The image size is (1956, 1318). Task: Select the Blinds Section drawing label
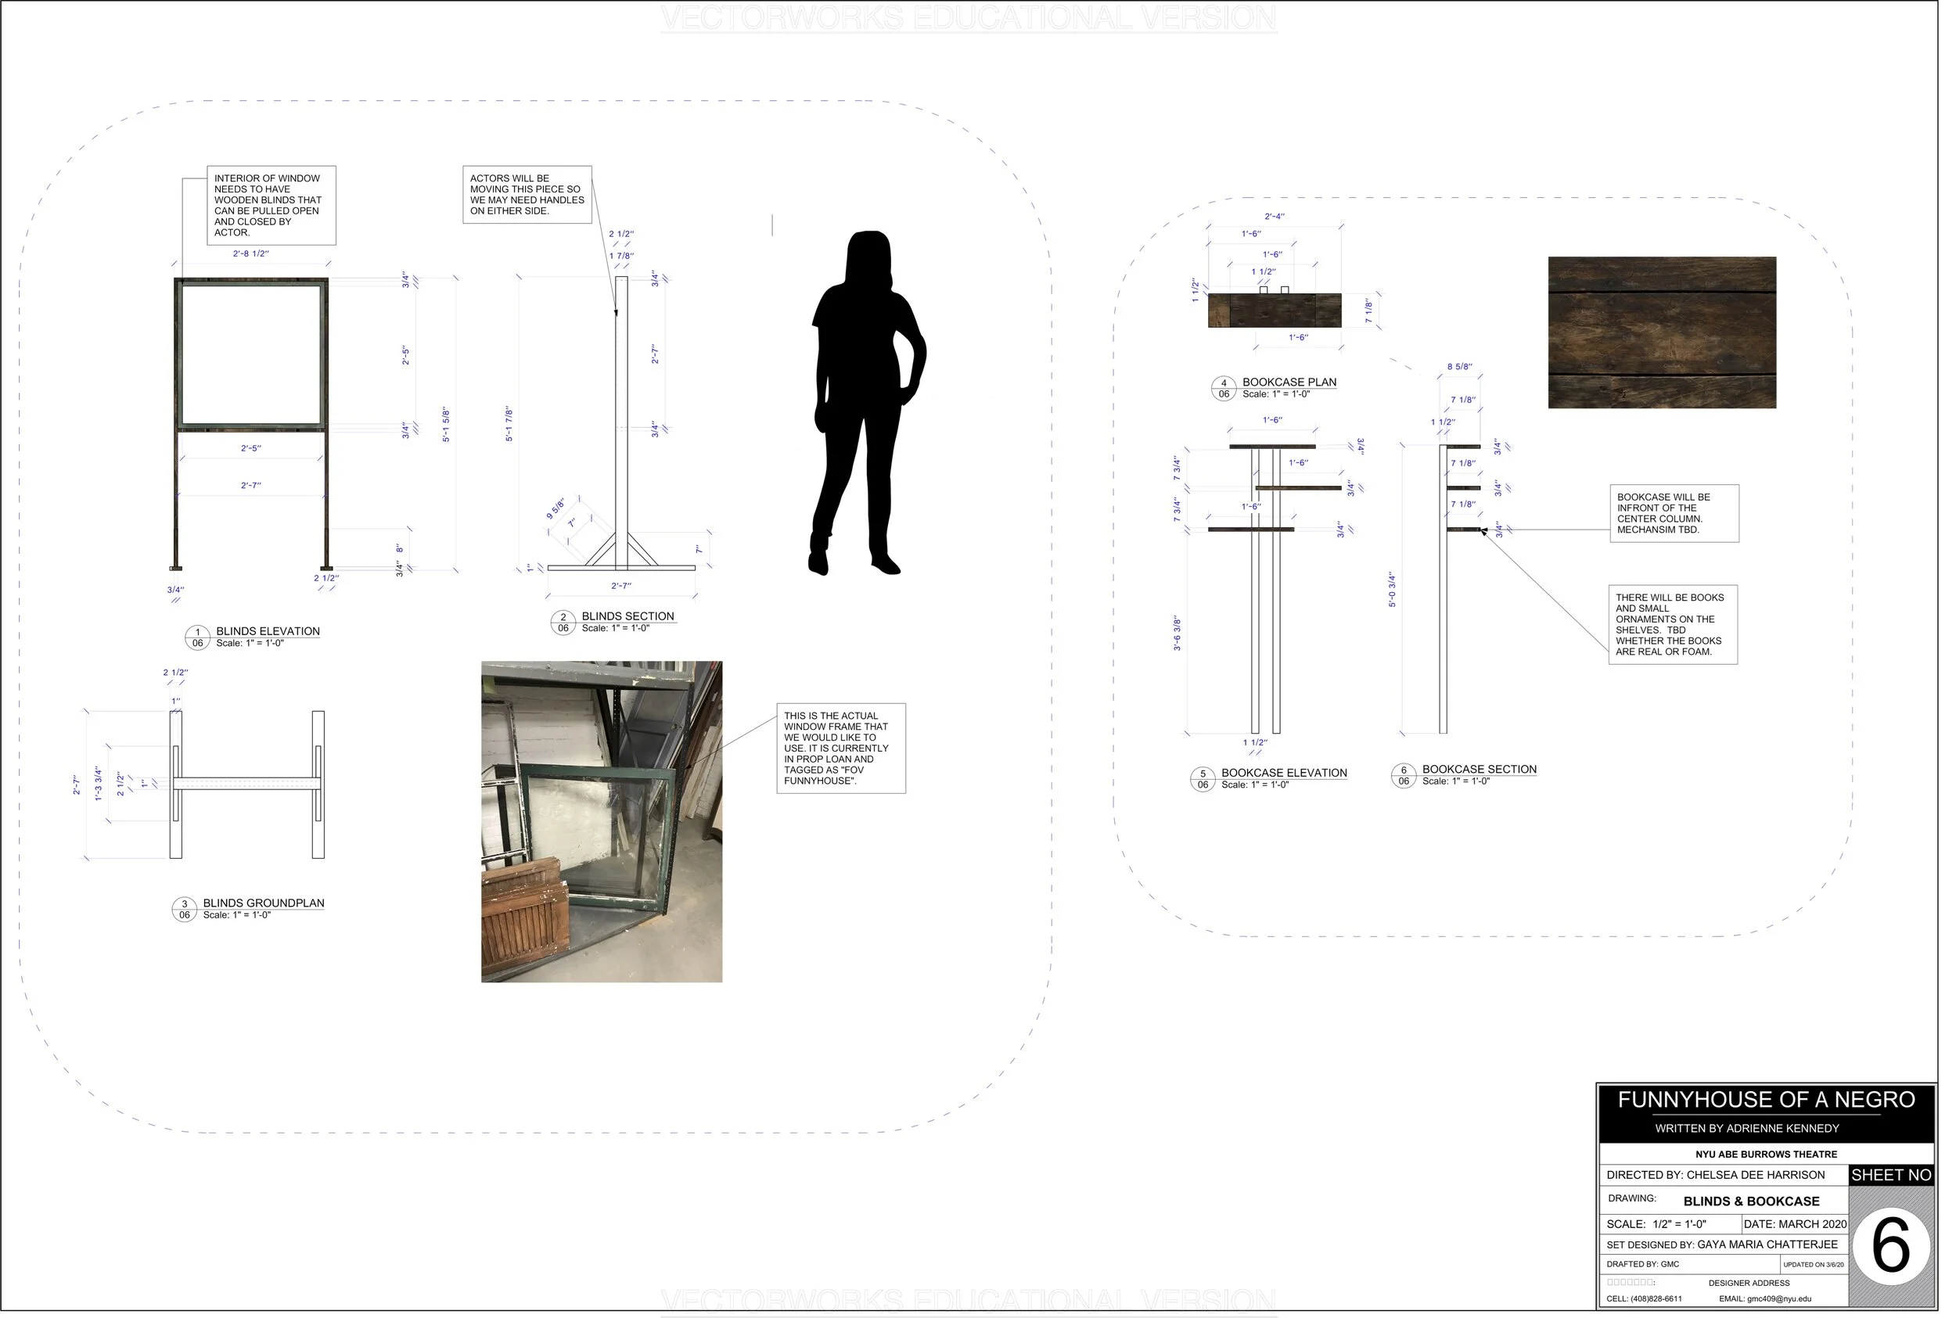(627, 616)
